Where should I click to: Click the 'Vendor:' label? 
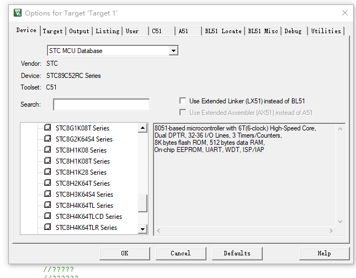pos(31,64)
